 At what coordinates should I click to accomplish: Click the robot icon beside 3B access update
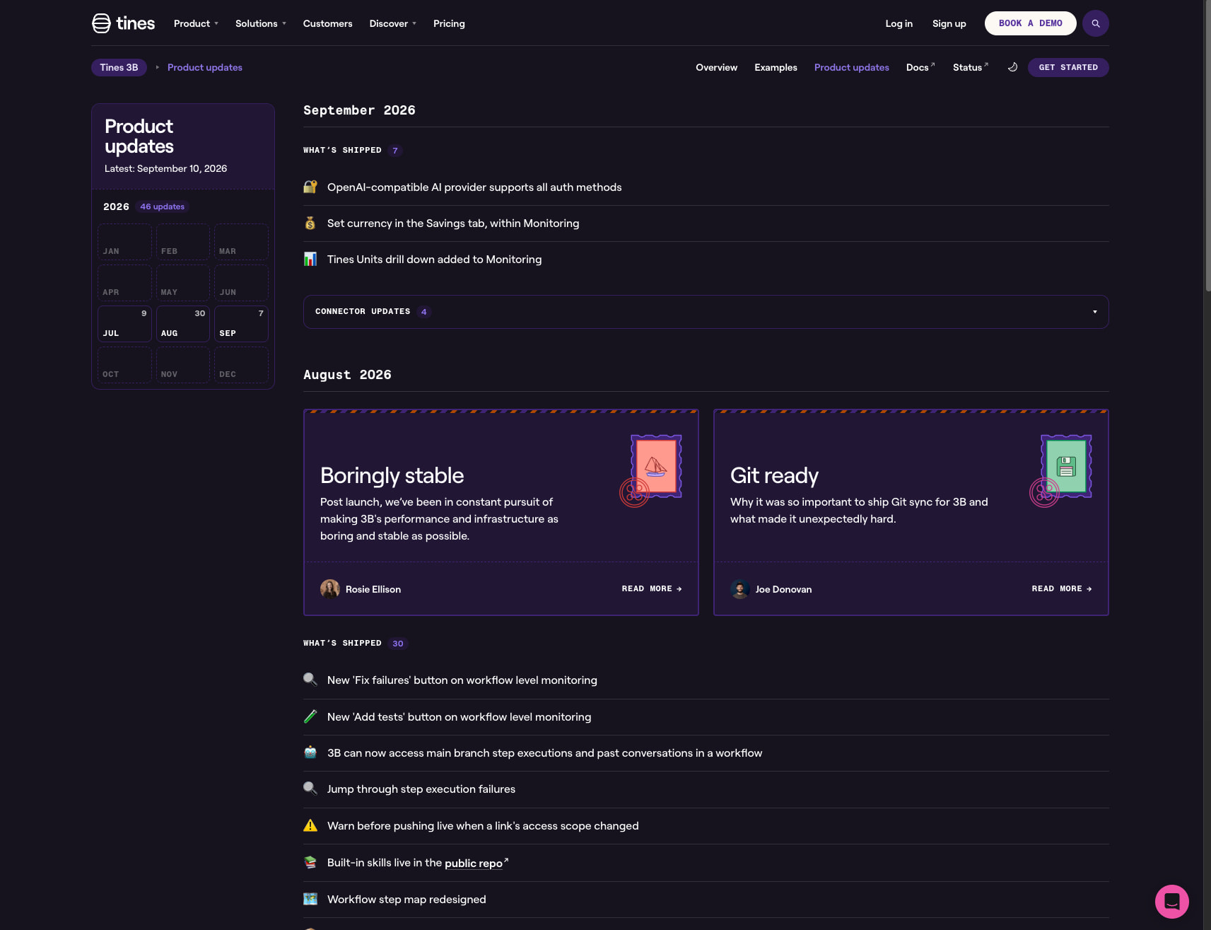point(310,752)
